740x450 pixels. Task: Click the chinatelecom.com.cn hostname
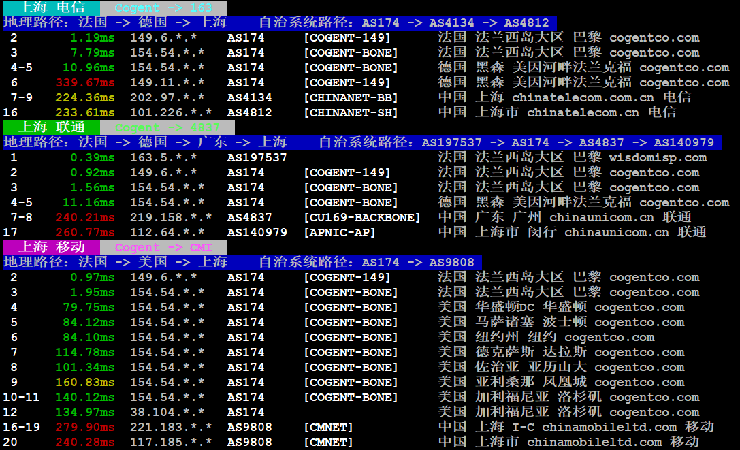click(583, 98)
